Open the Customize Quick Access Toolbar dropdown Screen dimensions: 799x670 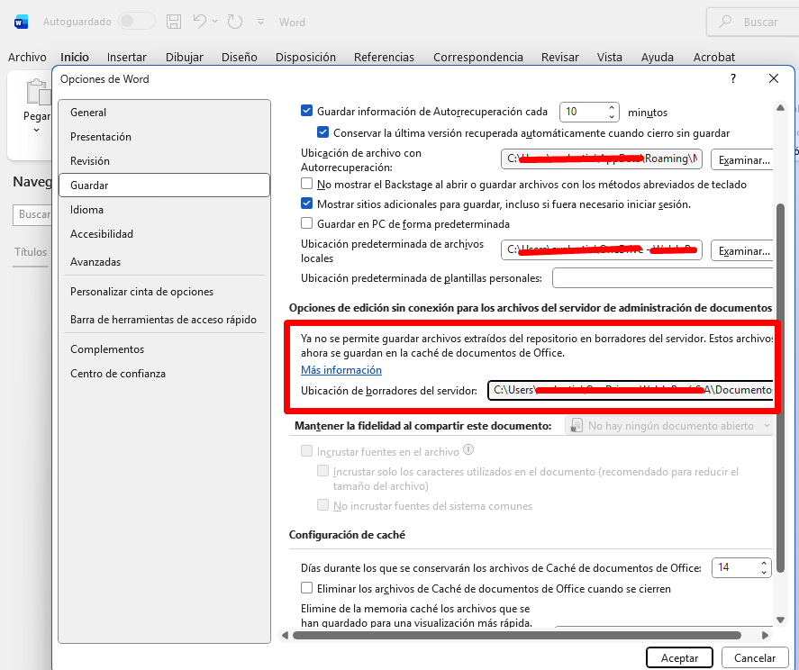[x=260, y=22]
